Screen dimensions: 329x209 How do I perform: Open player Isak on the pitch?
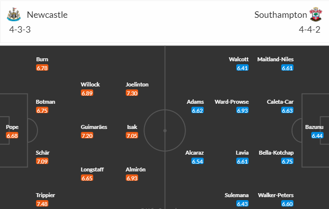coord(132,127)
